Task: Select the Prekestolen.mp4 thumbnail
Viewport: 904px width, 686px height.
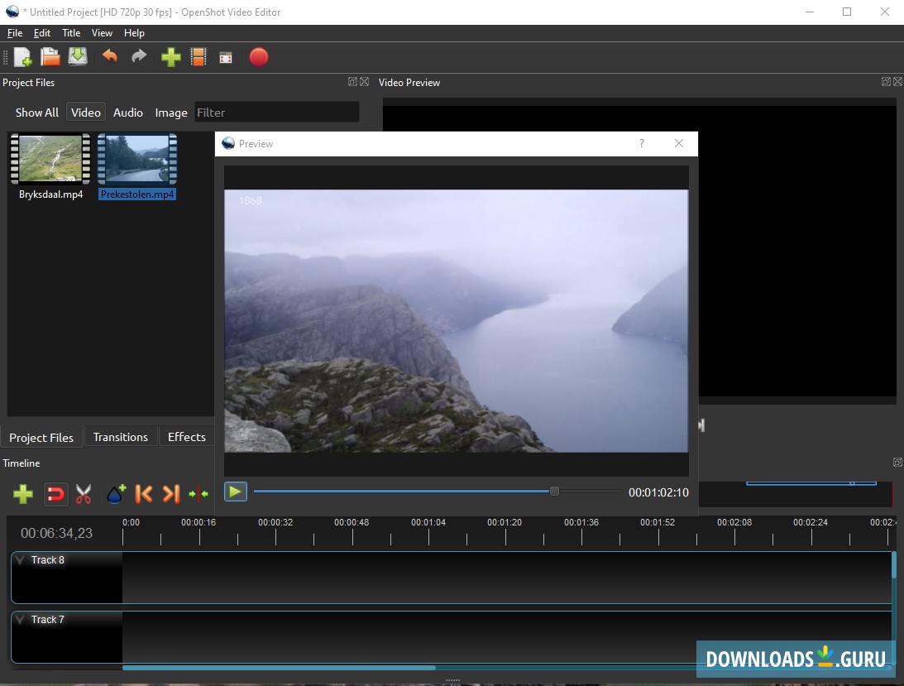Action: click(137, 159)
